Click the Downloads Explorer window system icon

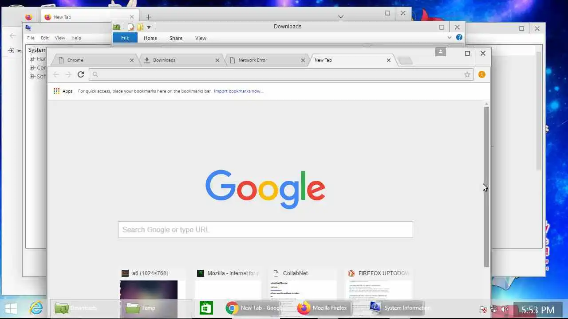point(116,27)
